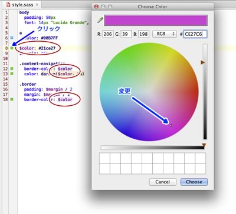236x214 pixels.
Task: Click the small selection point on the color wheel
Action: coord(171,125)
